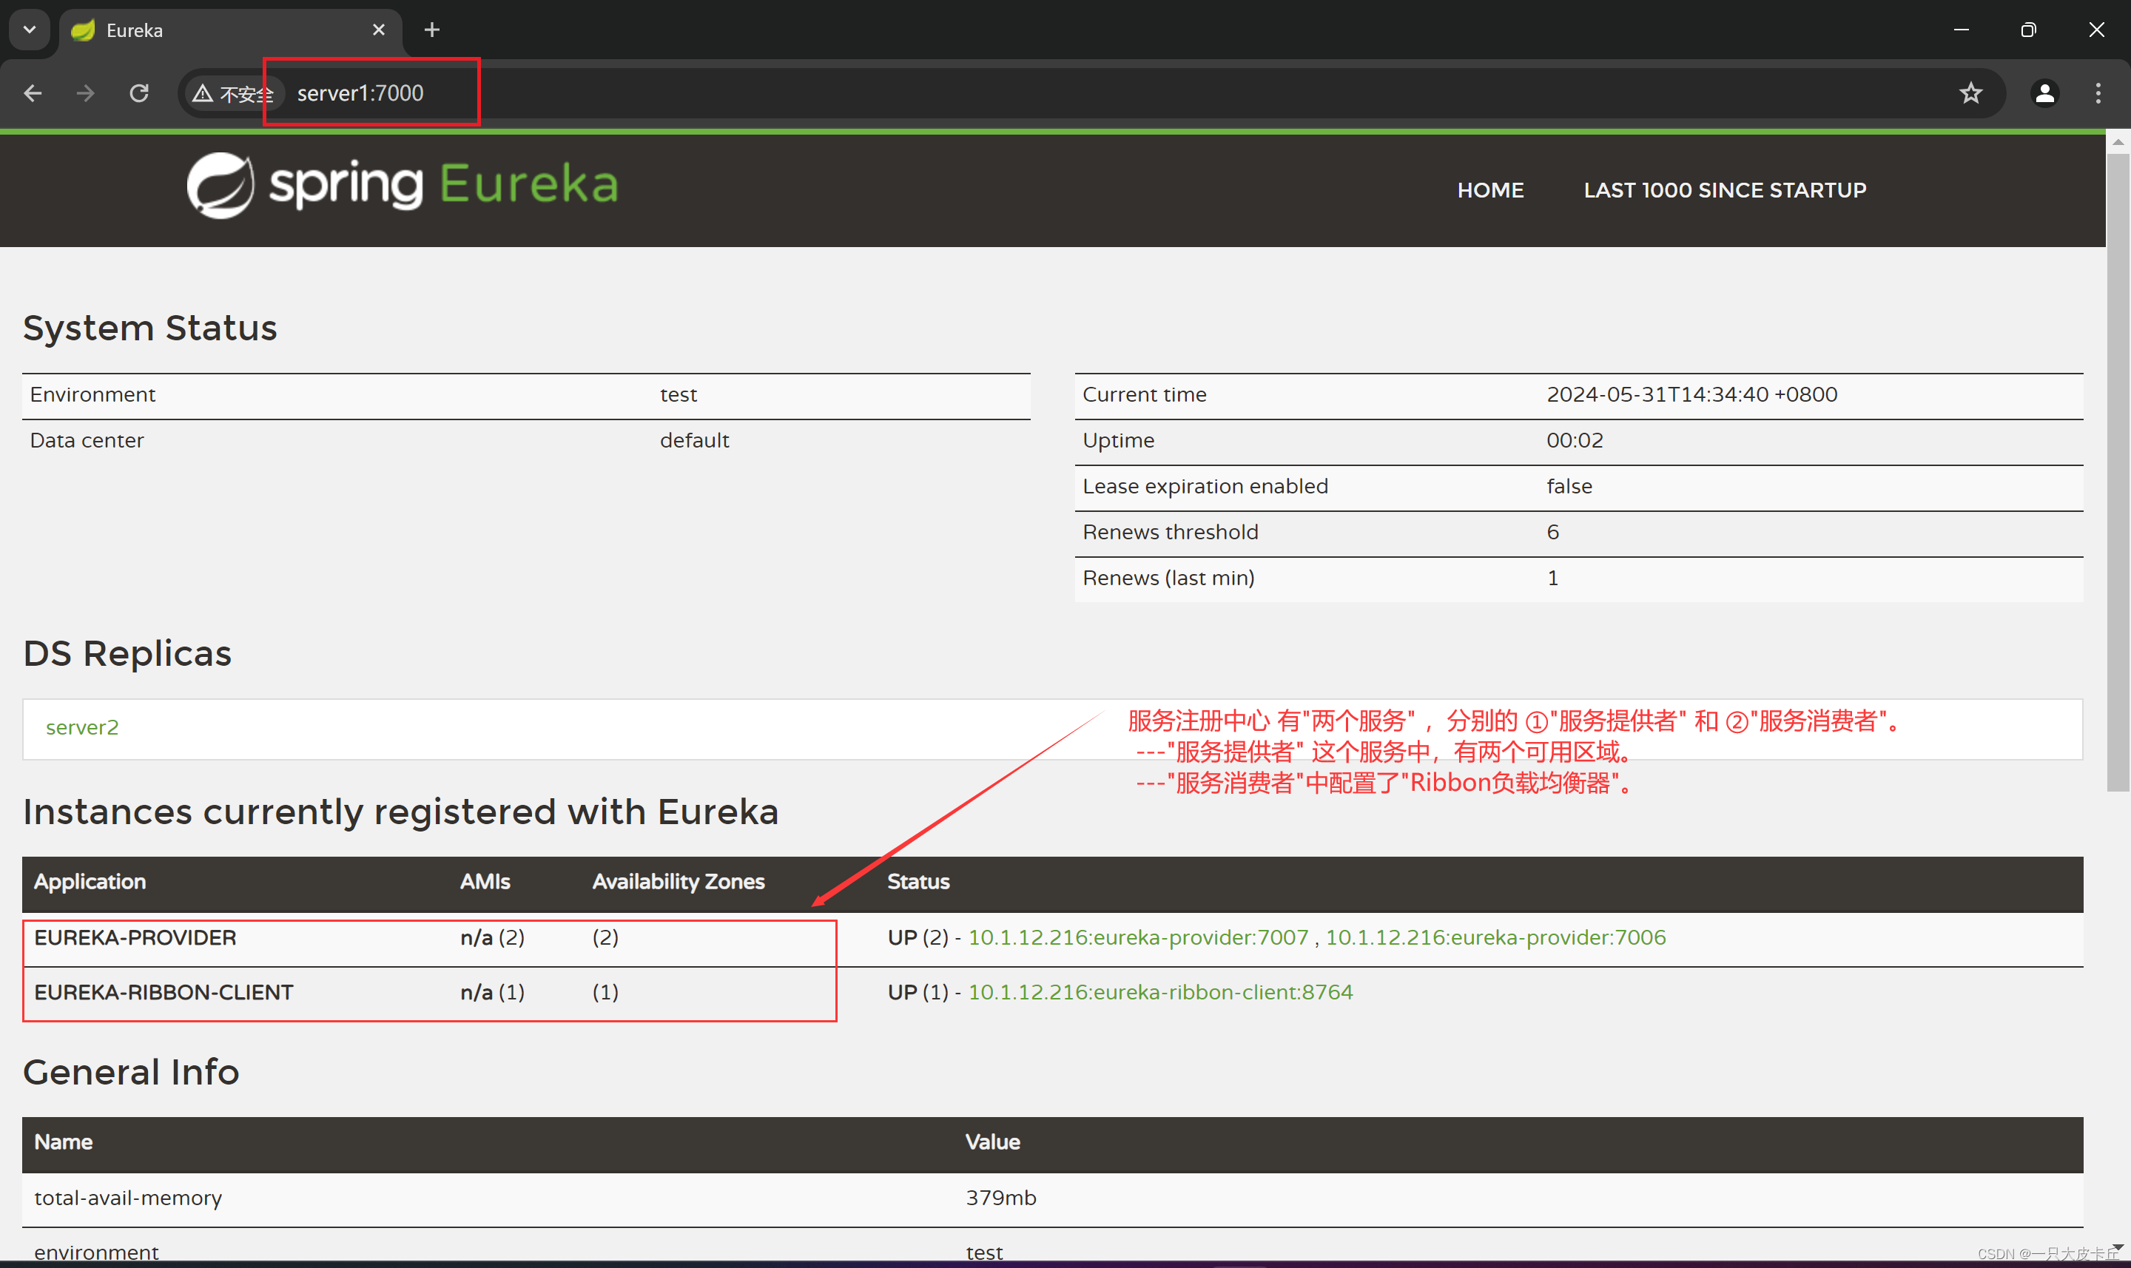2131x1268 pixels.
Task: Open the server2 replica link
Action: click(82, 727)
